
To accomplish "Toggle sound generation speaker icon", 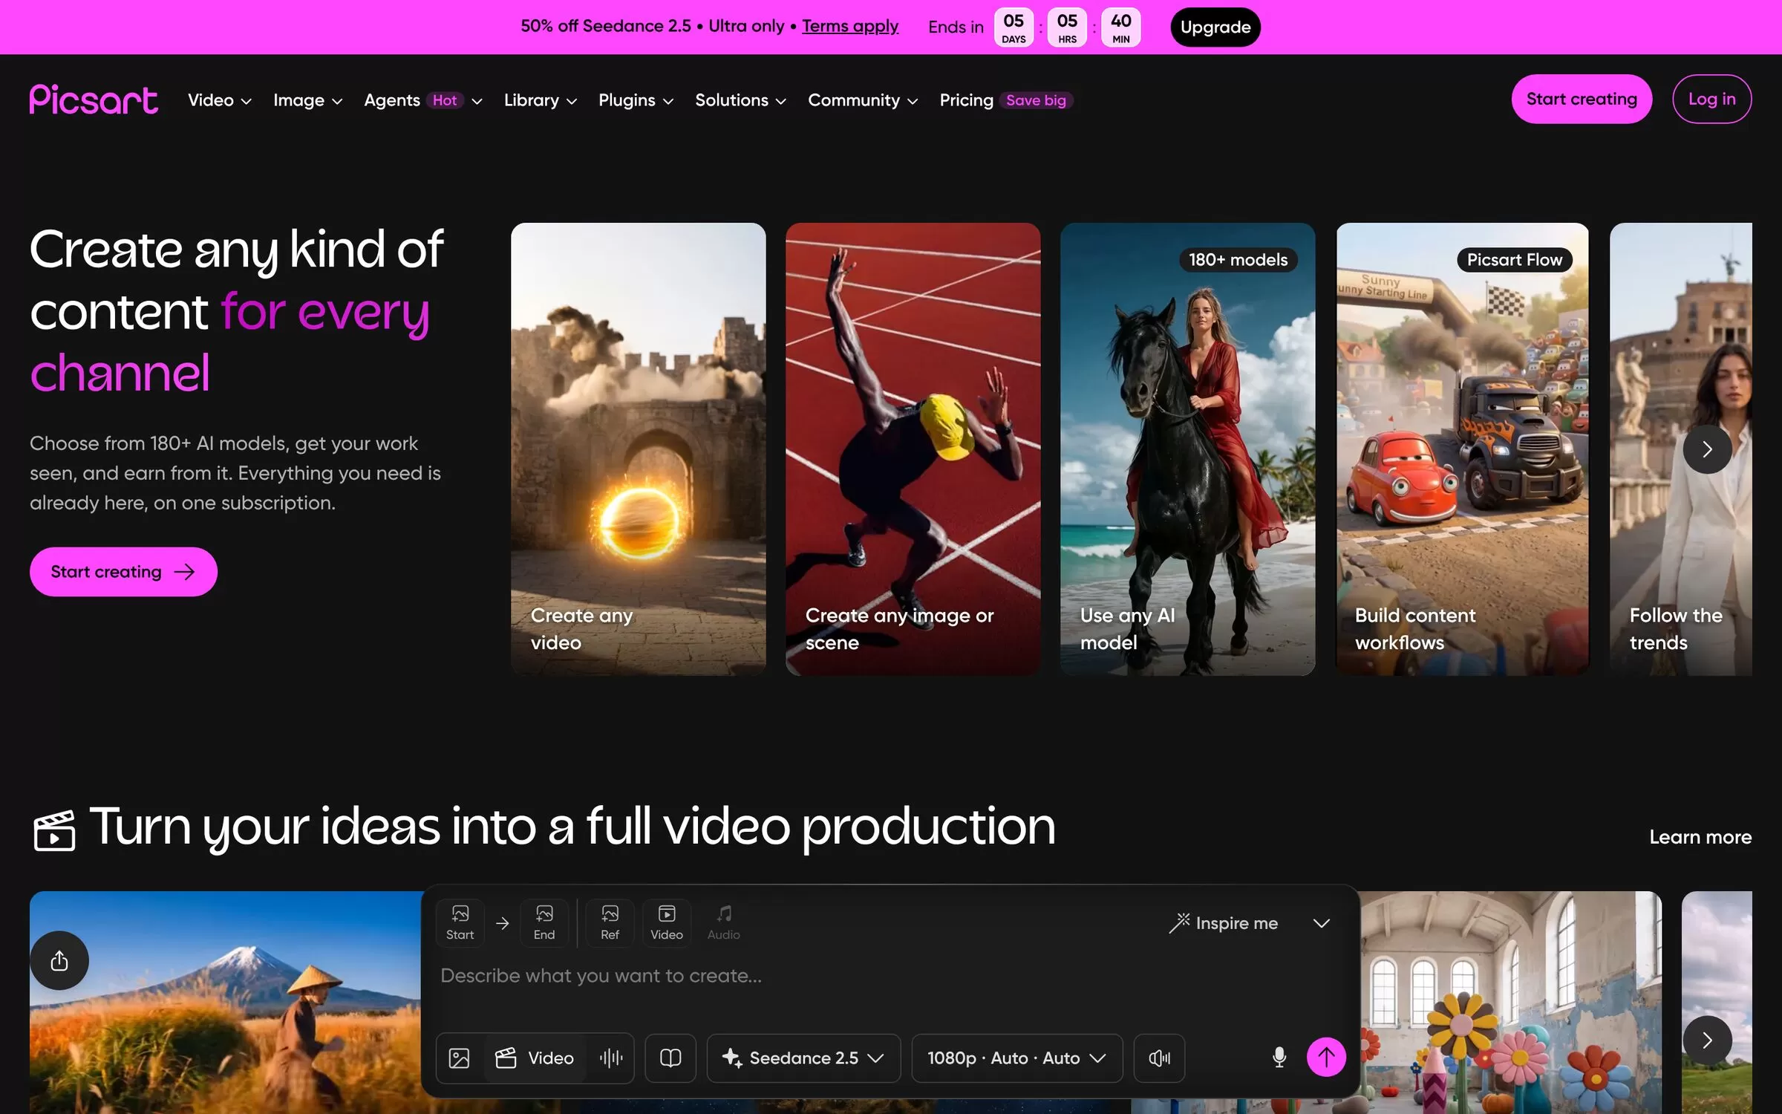I will (x=1159, y=1058).
